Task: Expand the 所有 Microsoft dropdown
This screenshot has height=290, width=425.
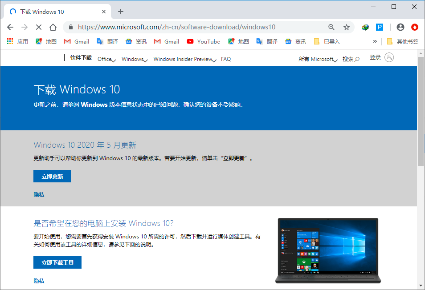Action: [x=318, y=59]
